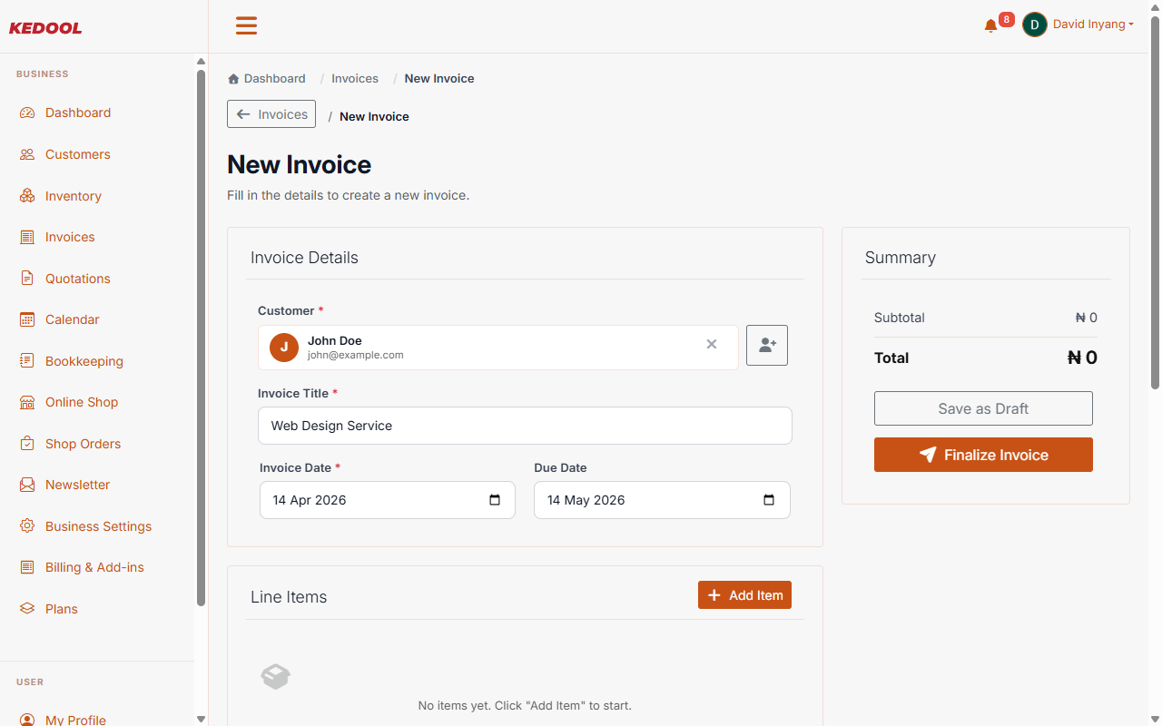Click the user avatar D
1162x726 pixels.
click(1035, 25)
